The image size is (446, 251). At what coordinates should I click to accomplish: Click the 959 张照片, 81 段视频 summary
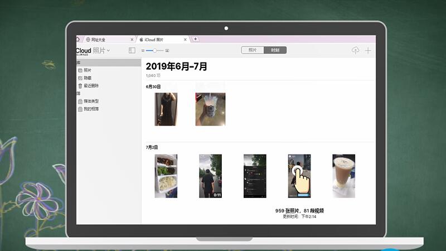(x=299, y=211)
